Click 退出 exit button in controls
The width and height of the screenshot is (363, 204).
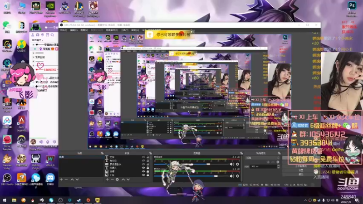(301, 174)
